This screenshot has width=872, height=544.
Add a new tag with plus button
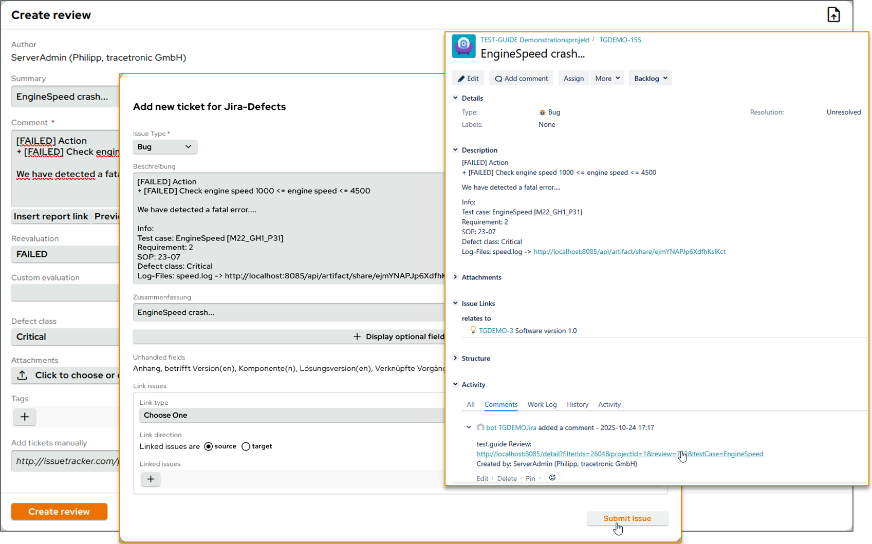click(x=25, y=417)
